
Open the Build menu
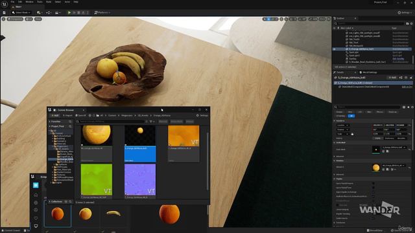click(49, 2)
